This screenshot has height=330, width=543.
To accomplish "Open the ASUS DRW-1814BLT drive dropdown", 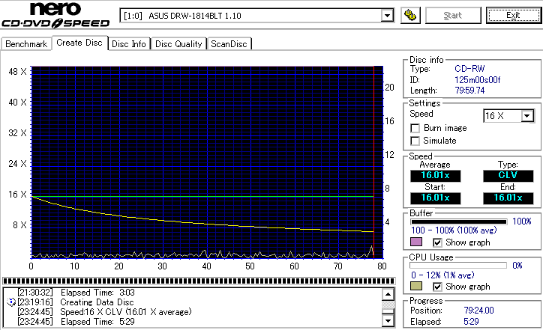I will 387,16.
